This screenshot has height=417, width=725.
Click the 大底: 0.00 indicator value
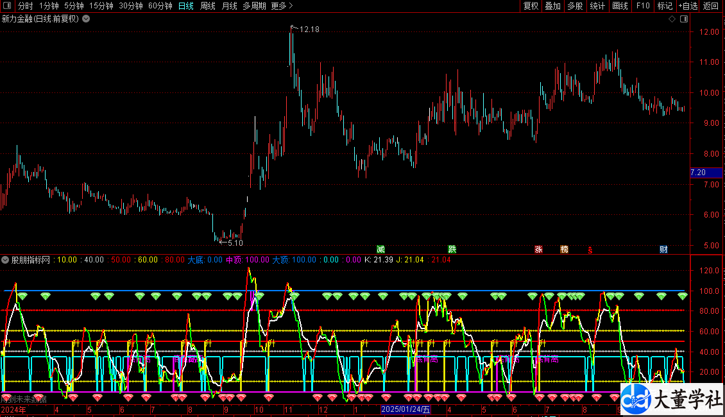pos(205,260)
